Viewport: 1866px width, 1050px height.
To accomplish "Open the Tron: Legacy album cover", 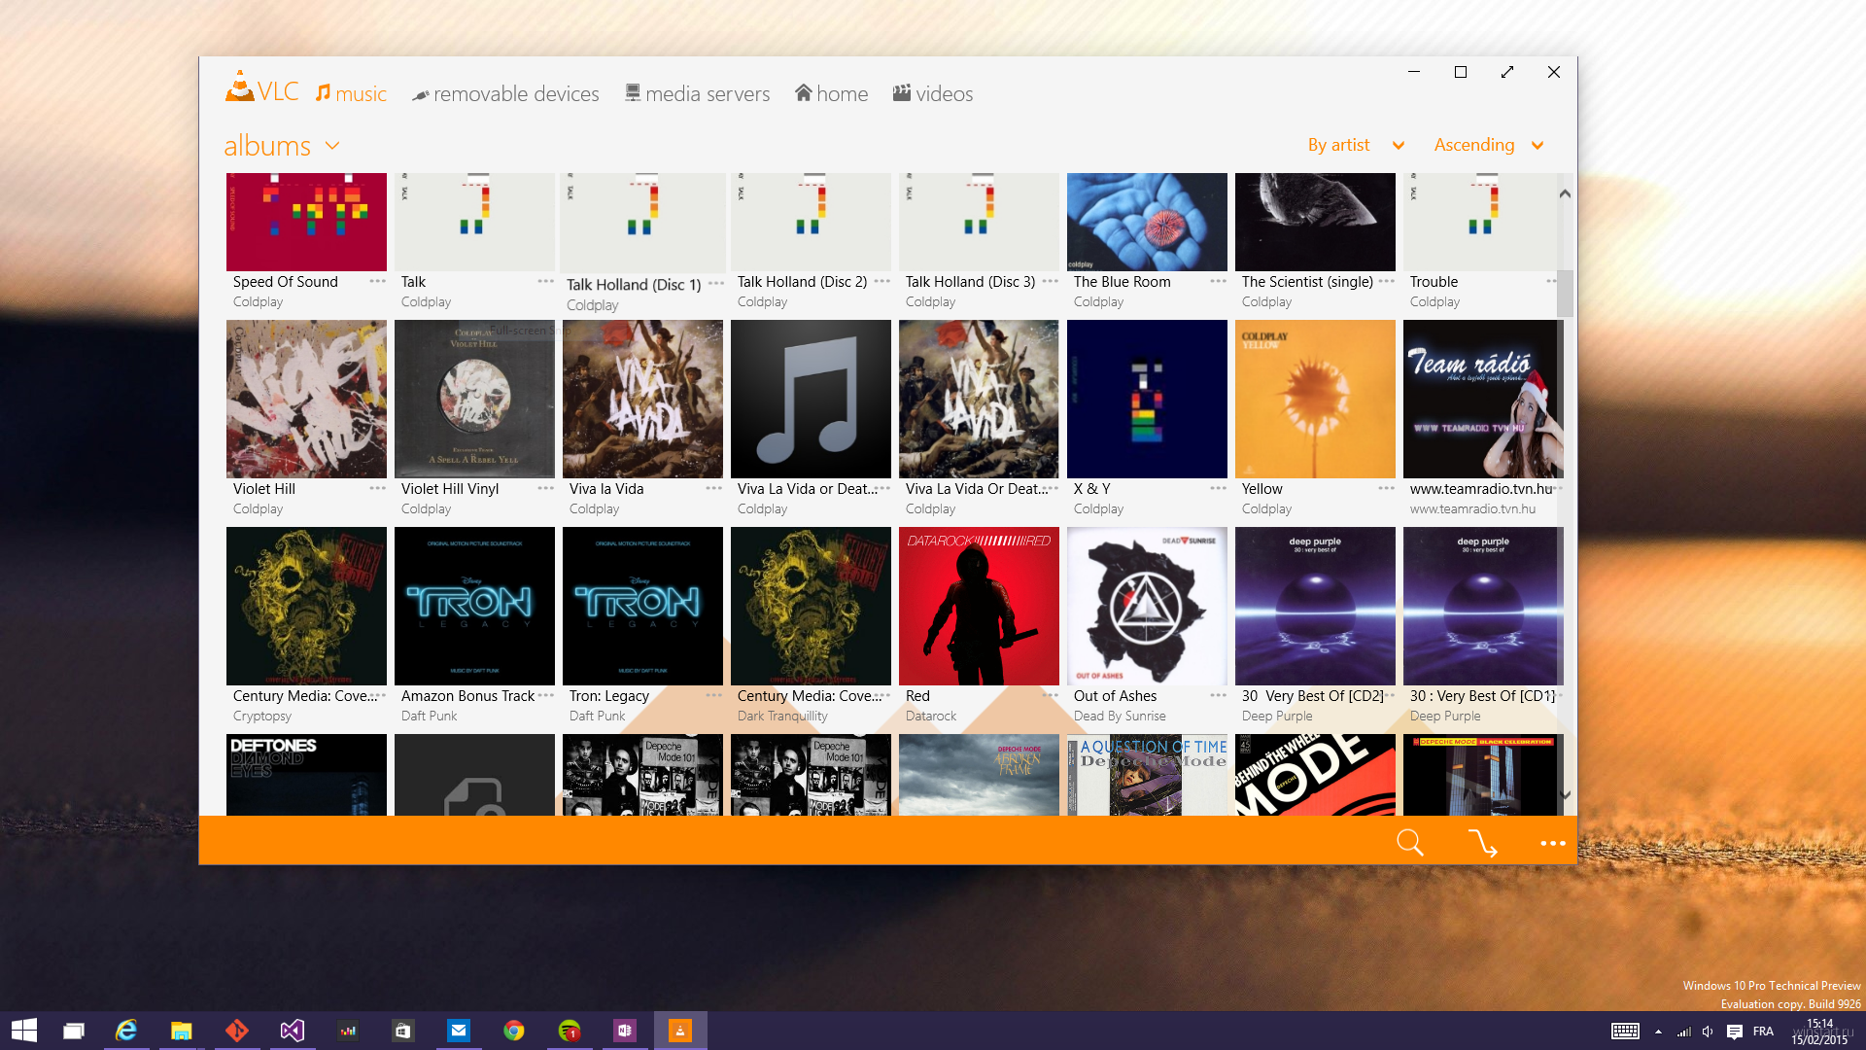I will click(642, 606).
